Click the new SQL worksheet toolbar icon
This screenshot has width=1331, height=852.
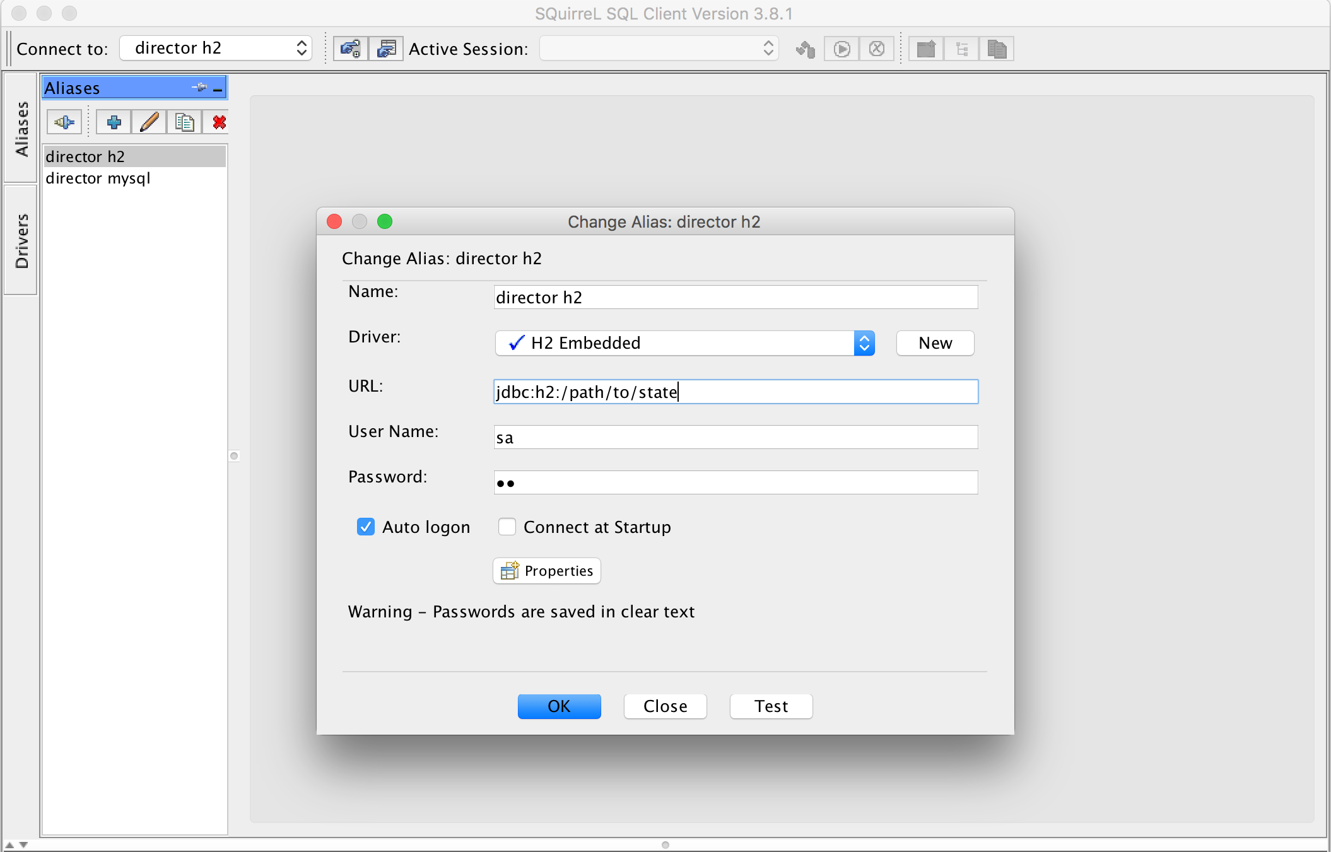[926, 49]
